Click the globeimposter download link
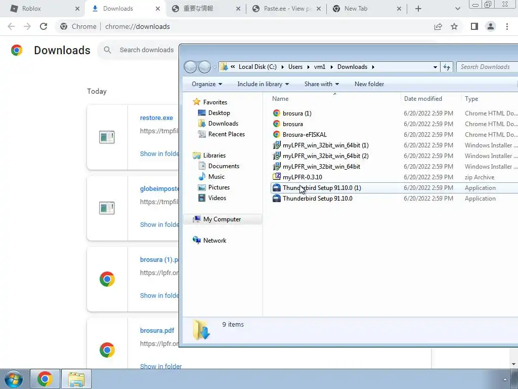Image resolution: width=518 pixels, height=389 pixels. point(159,189)
